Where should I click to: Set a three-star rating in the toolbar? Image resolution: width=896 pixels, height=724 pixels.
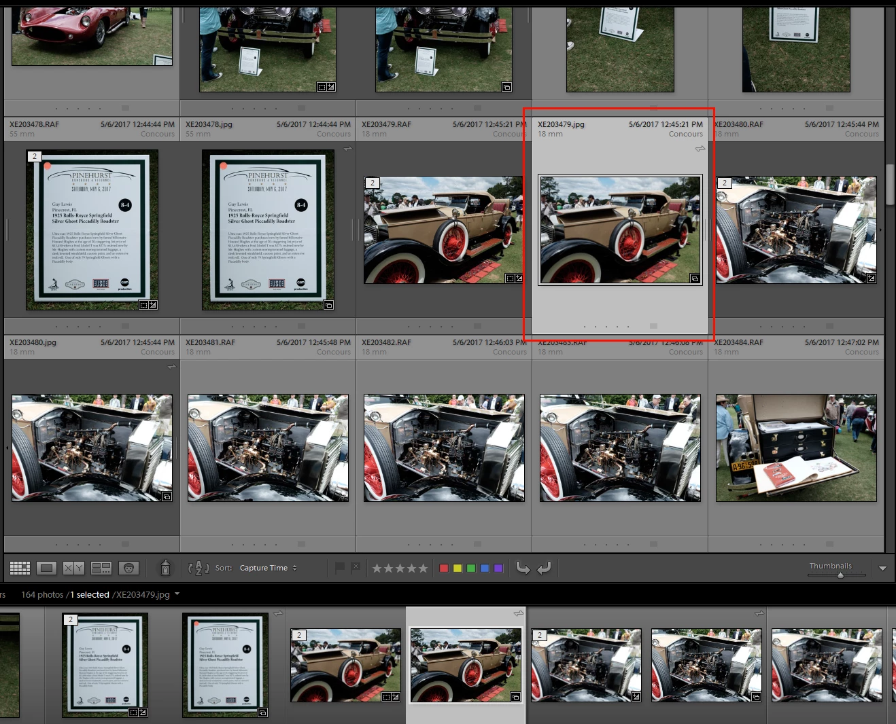click(x=400, y=568)
